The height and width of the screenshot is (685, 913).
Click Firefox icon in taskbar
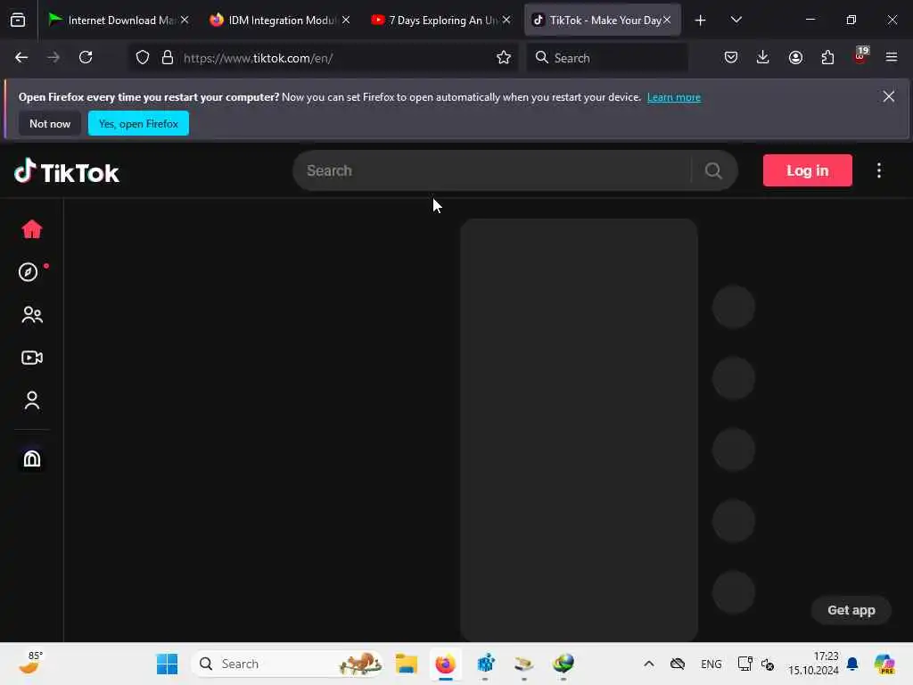(446, 664)
